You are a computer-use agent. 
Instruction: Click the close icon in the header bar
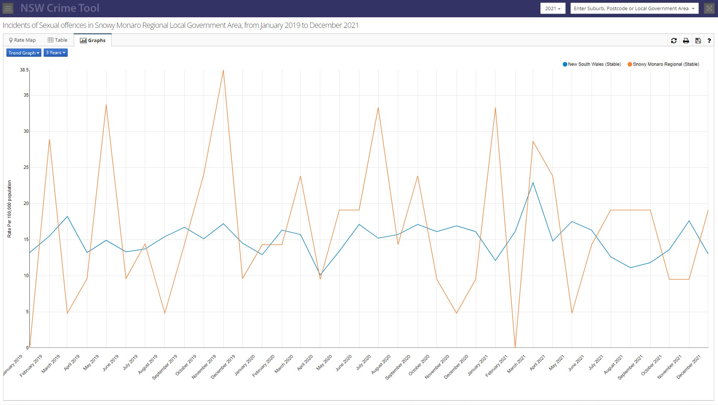(709, 8)
